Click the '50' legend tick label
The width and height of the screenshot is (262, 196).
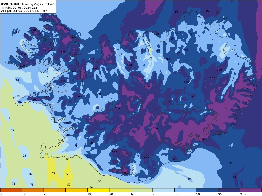(x=111, y=194)
